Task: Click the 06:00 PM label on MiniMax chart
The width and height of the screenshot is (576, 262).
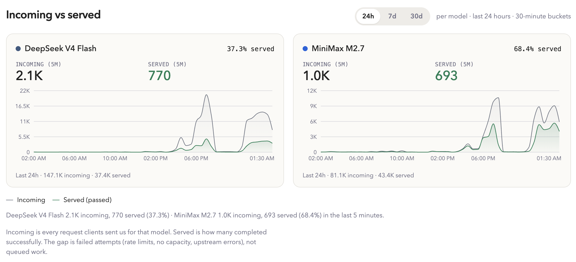Action: (483, 158)
